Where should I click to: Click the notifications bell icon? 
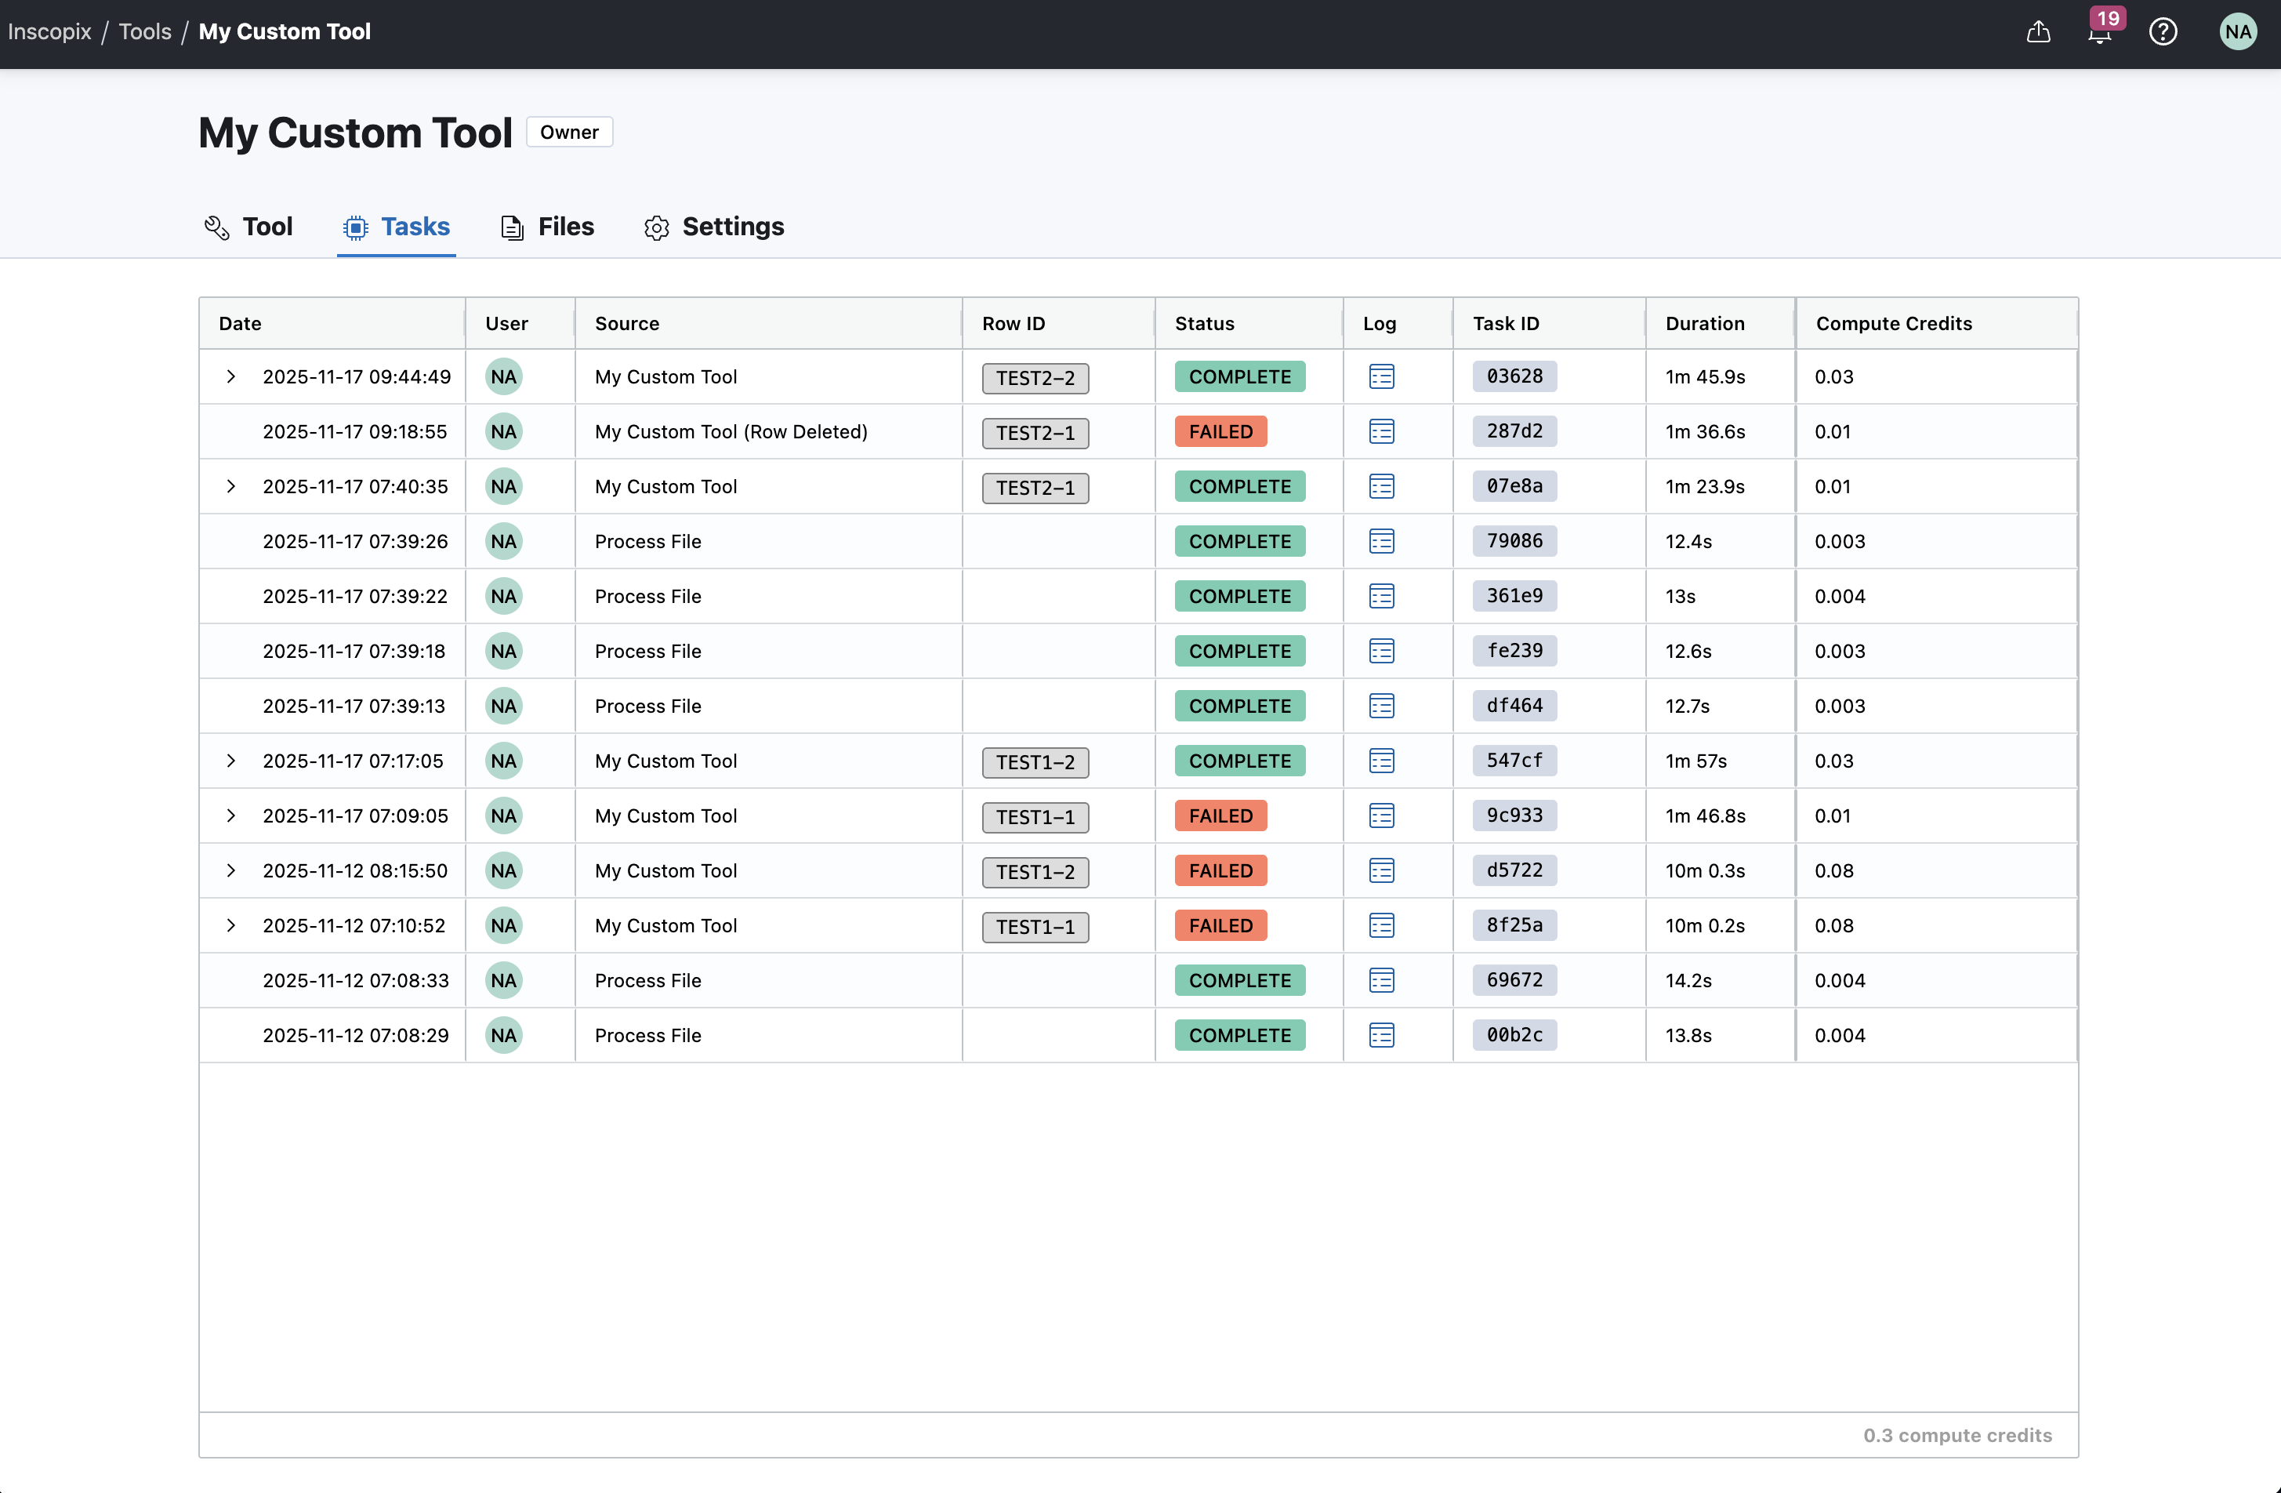click(2099, 34)
